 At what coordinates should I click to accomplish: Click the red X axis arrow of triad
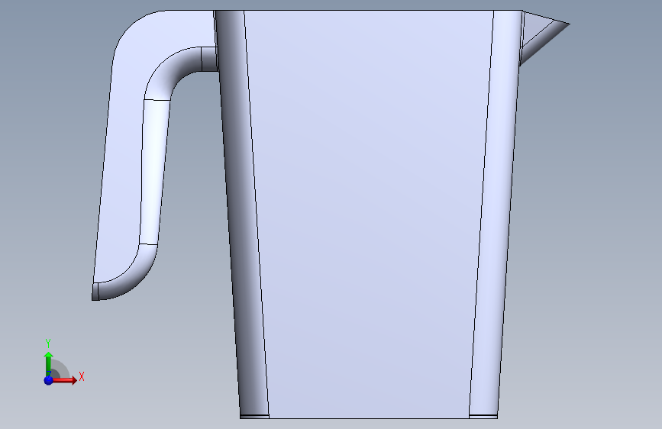pos(65,380)
